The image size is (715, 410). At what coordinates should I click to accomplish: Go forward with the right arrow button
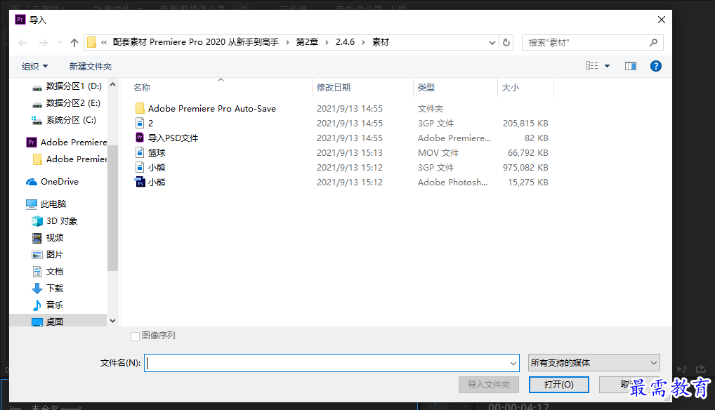point(44,43)
